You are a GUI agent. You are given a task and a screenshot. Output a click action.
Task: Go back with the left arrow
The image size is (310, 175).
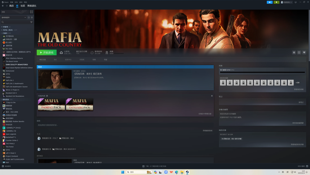tap(3, 6)
